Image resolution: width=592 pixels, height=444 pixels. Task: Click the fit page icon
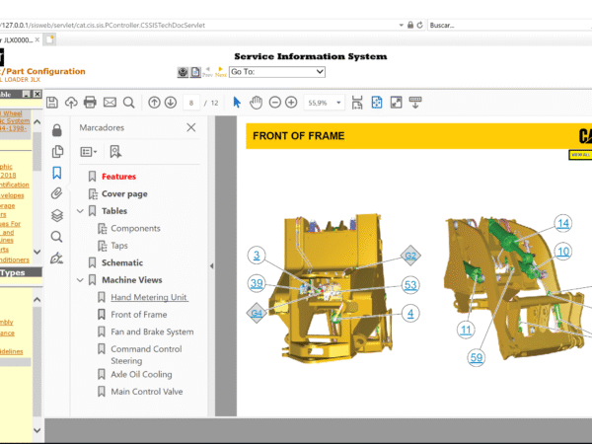[x=377, y=103]
